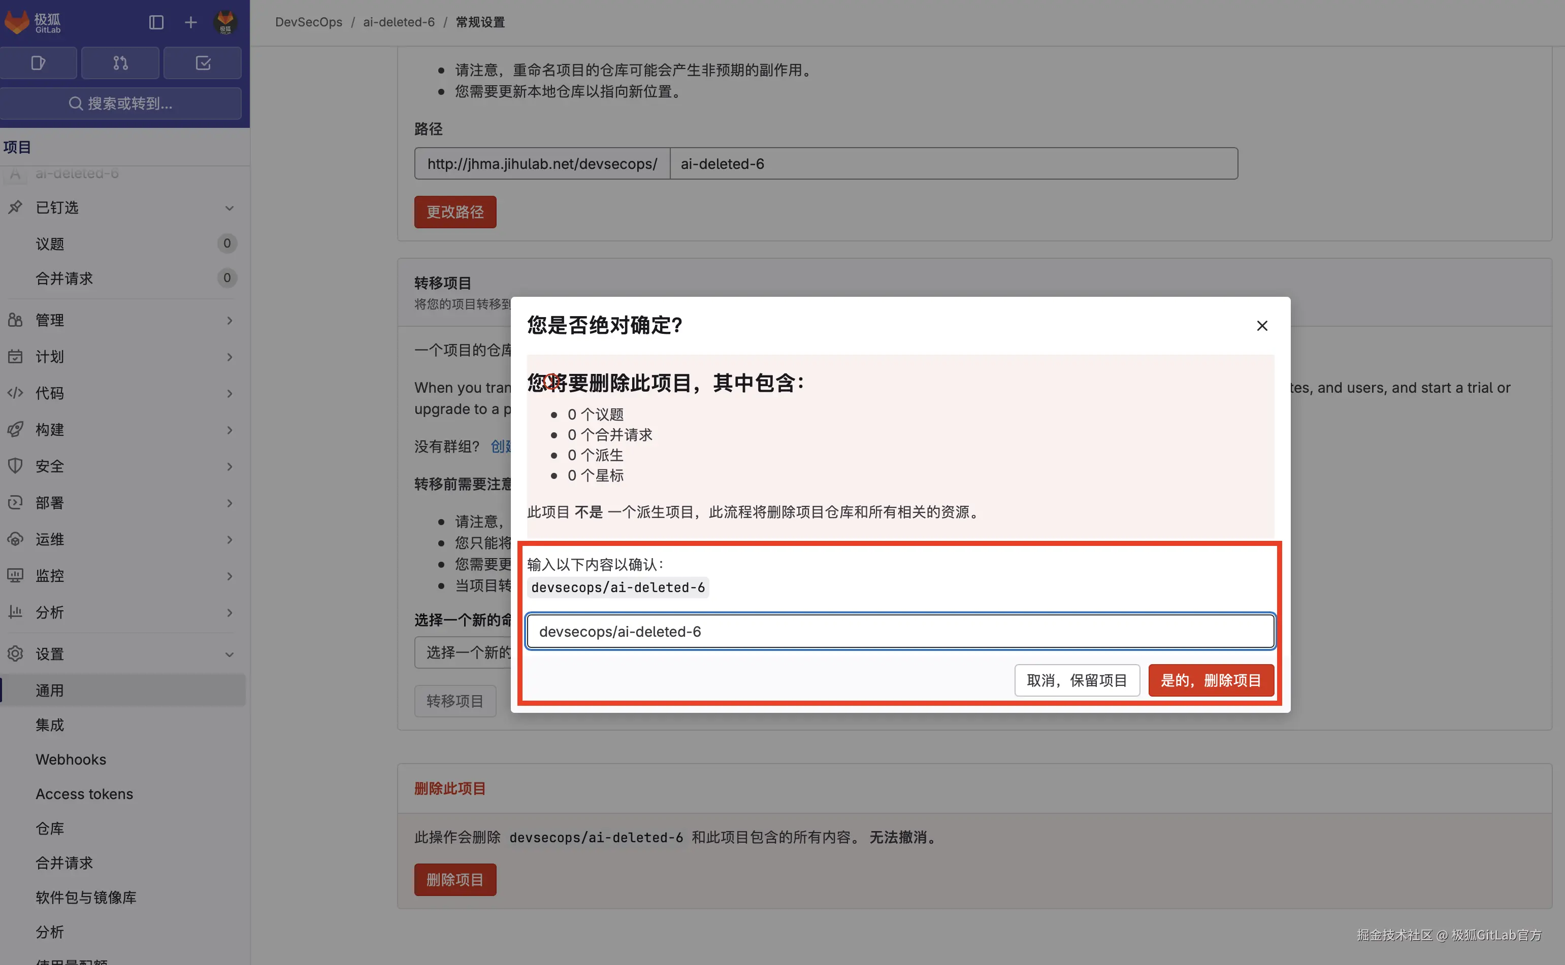
Task: Open assigned issues shortcut icon
Action: click(x=38, y=62)
